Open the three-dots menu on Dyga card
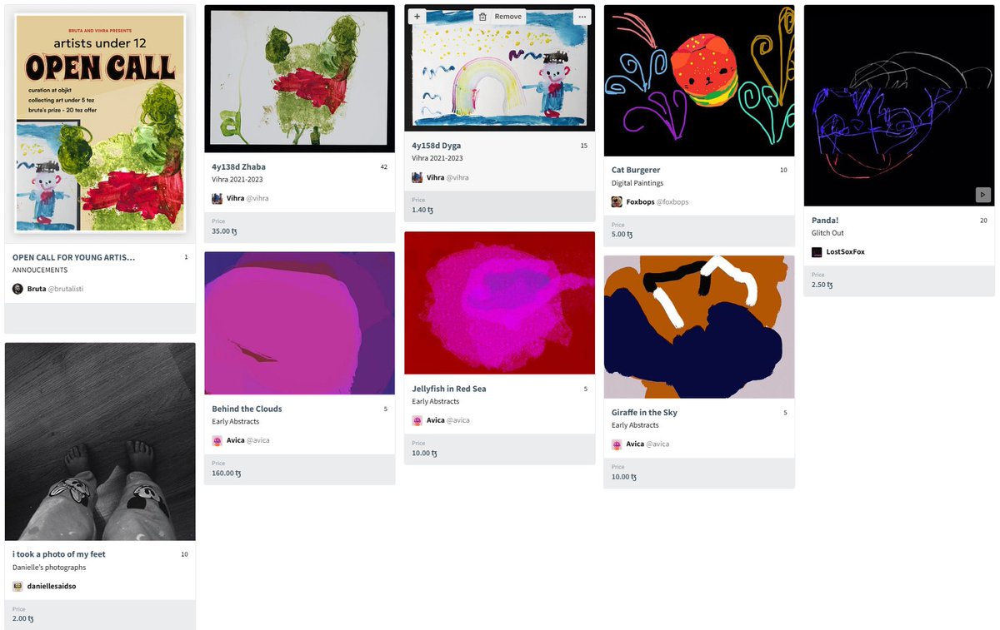 (x=582, y=17)
